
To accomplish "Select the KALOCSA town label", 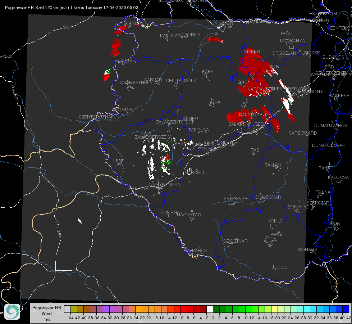I will click(338, 177).
